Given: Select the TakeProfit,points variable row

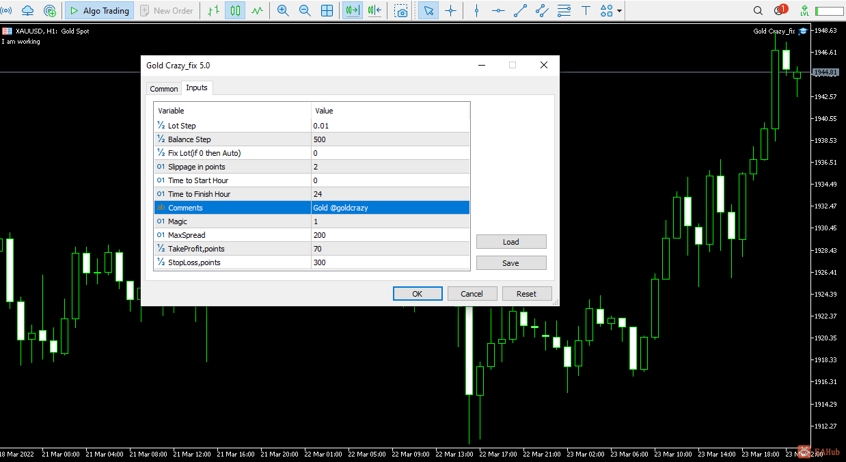Looking at the screenshot, I should coord(312,249).
